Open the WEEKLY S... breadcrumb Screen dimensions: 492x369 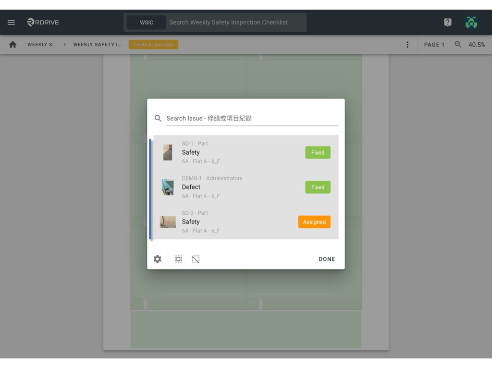click(41, 45)
